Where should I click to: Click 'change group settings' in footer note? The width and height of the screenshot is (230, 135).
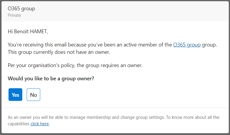pyautogui.click(x=142, y=117)
